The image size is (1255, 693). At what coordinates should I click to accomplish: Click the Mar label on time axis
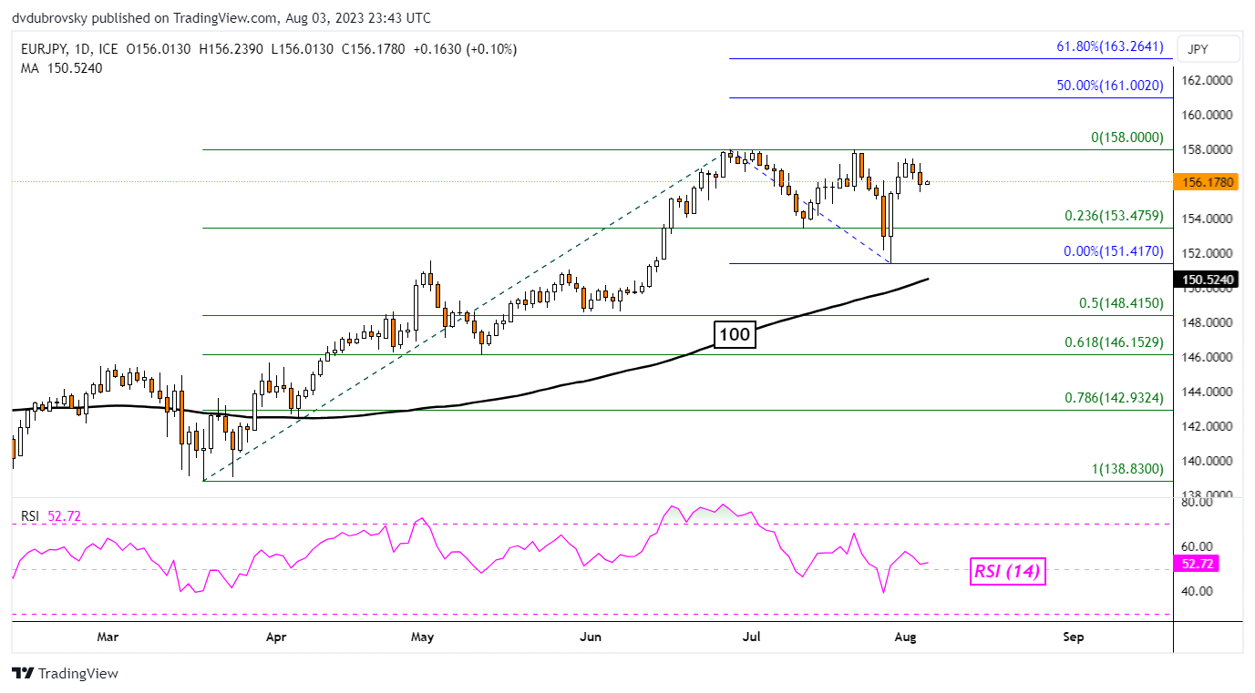108,637
